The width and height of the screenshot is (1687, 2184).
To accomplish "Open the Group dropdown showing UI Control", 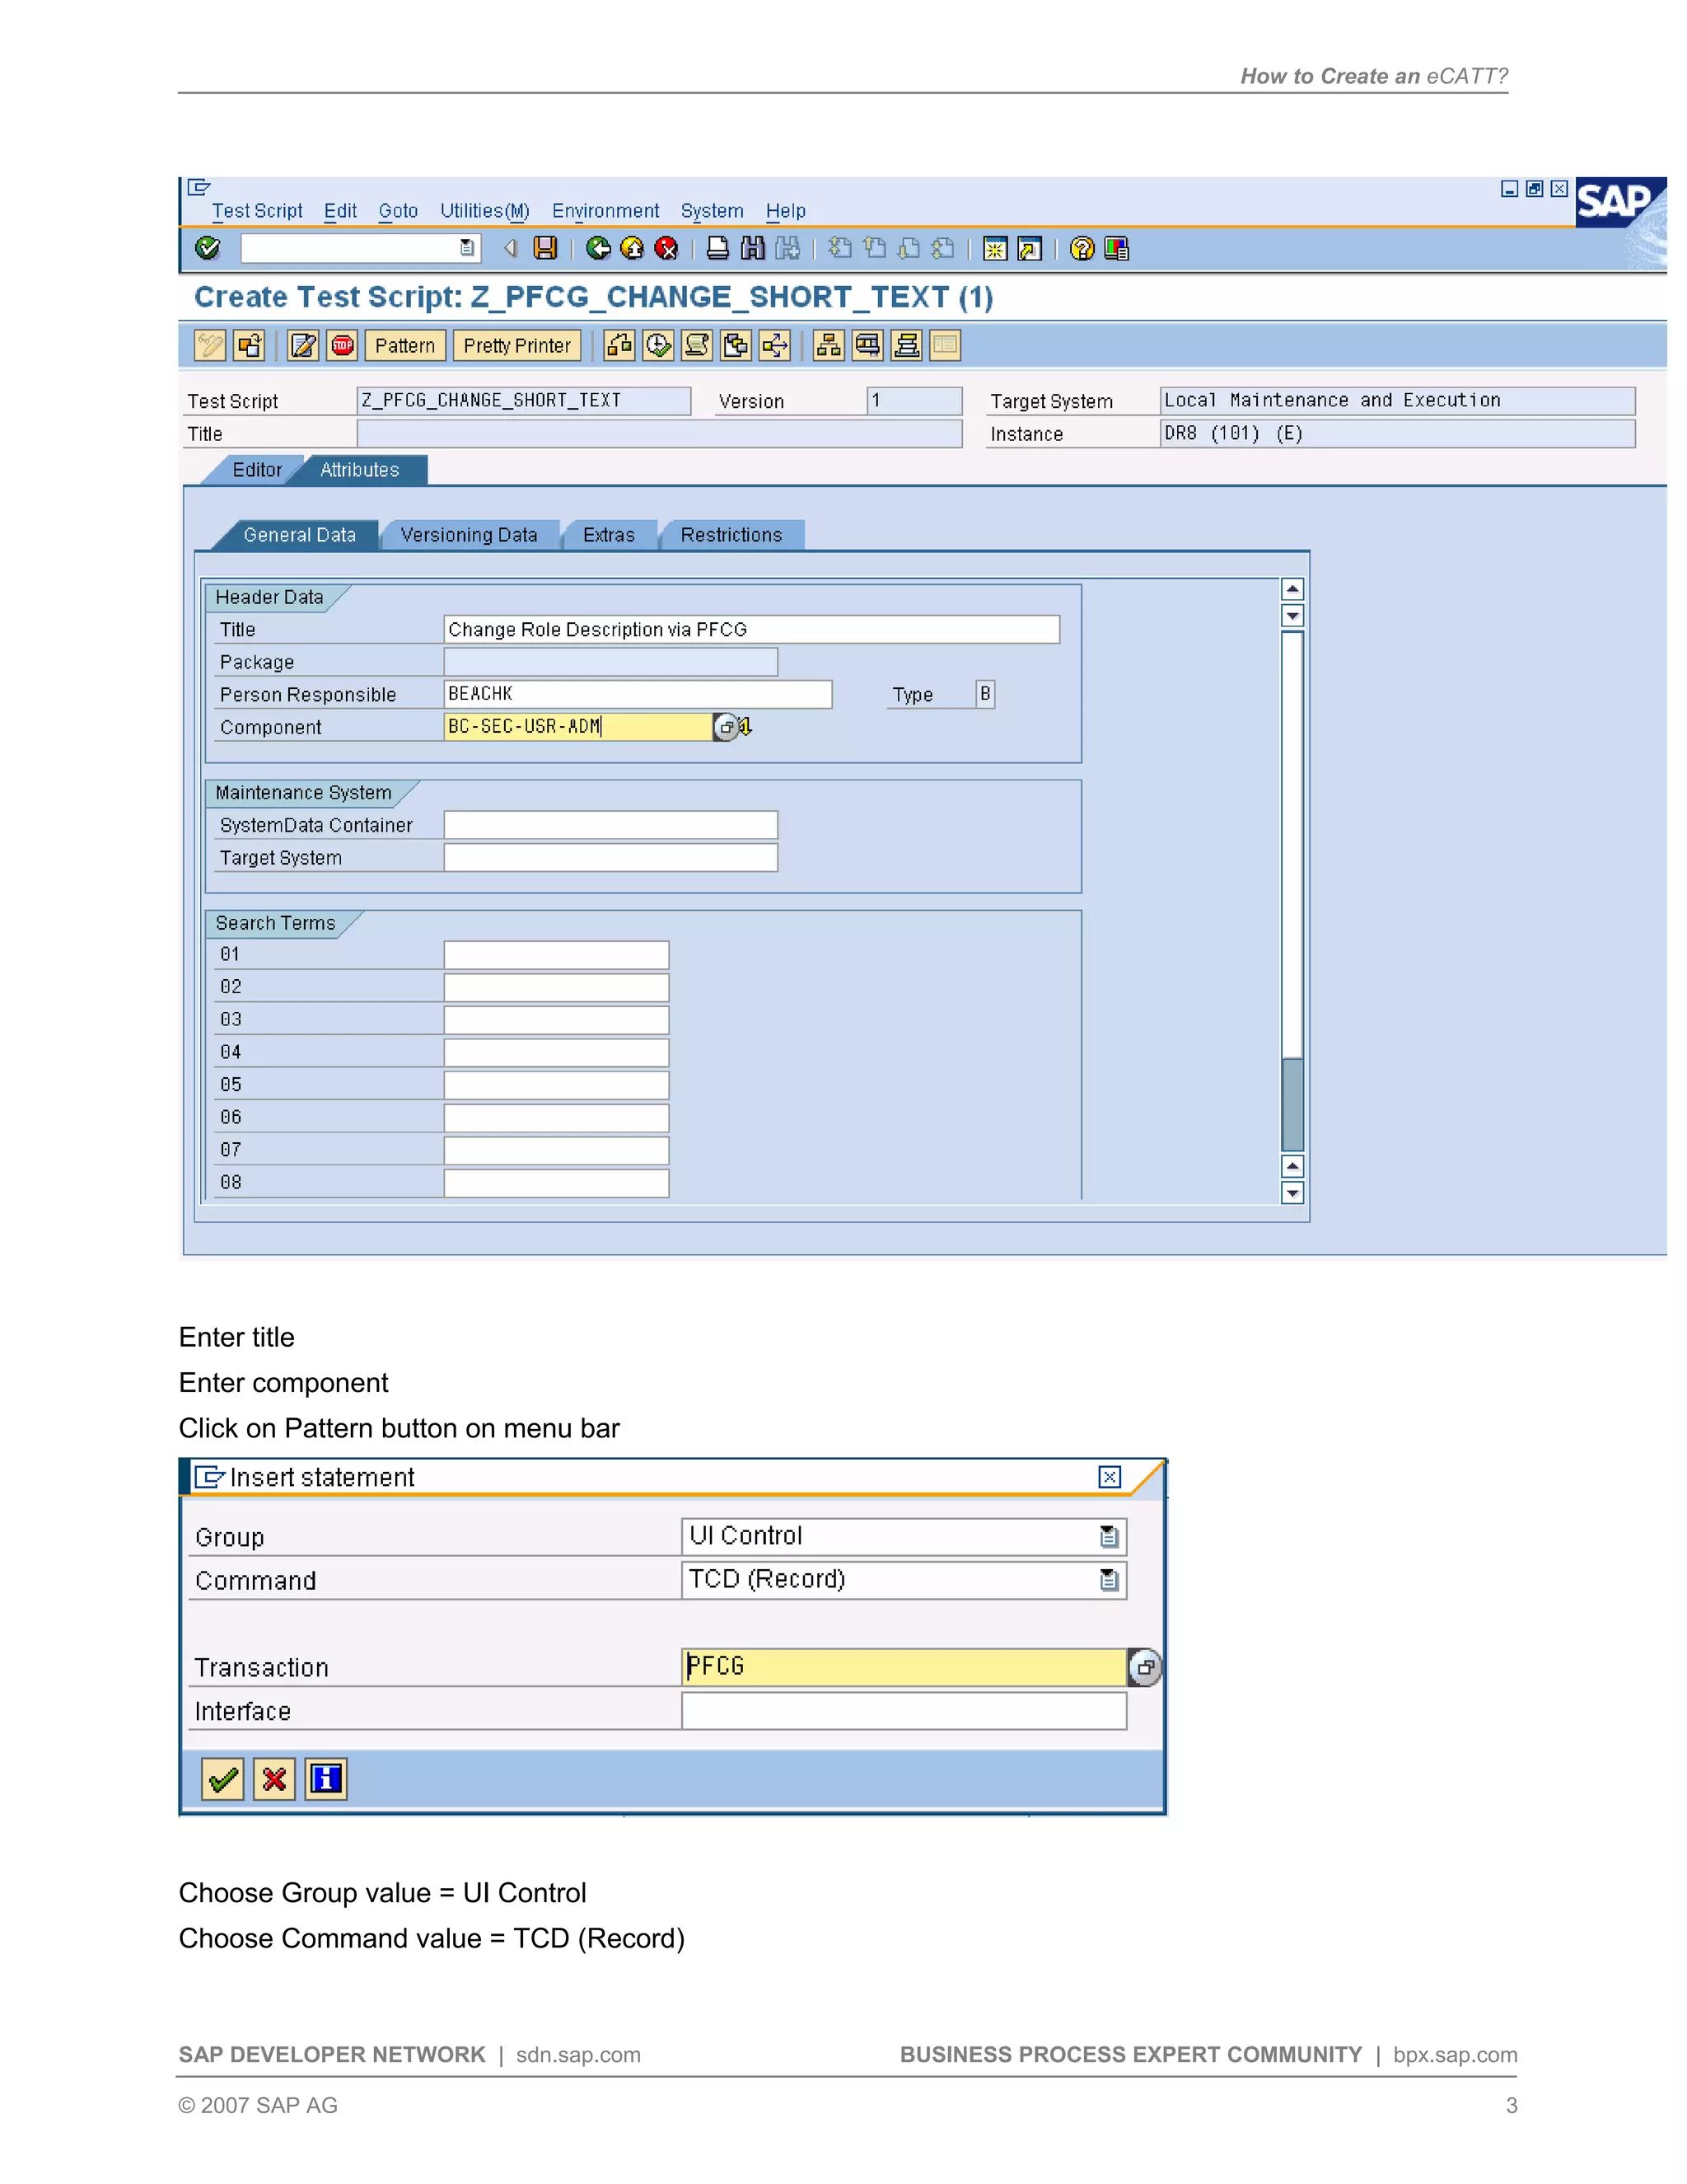I will click(x=1109, y=1536).
